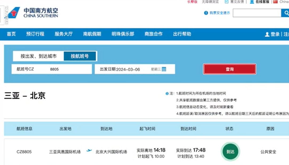Open the 服务大厅 menu
The width and height of the screenshot is (289, 165).
point(64,34)
